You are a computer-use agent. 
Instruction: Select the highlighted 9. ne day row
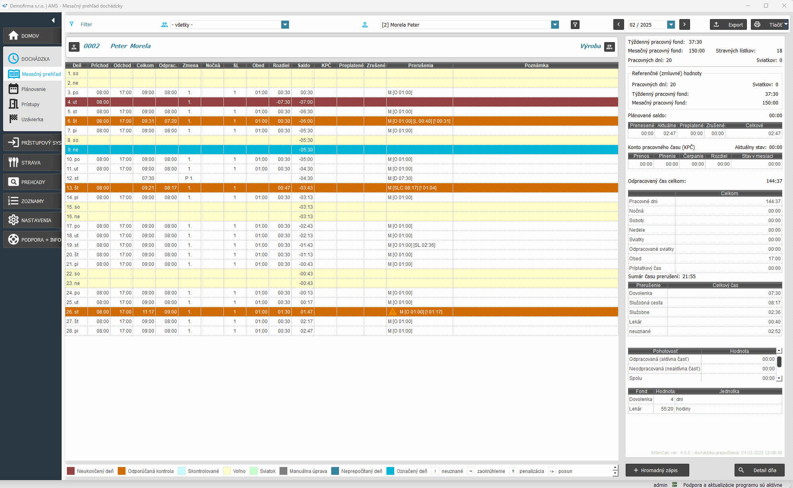coord(342,150)
